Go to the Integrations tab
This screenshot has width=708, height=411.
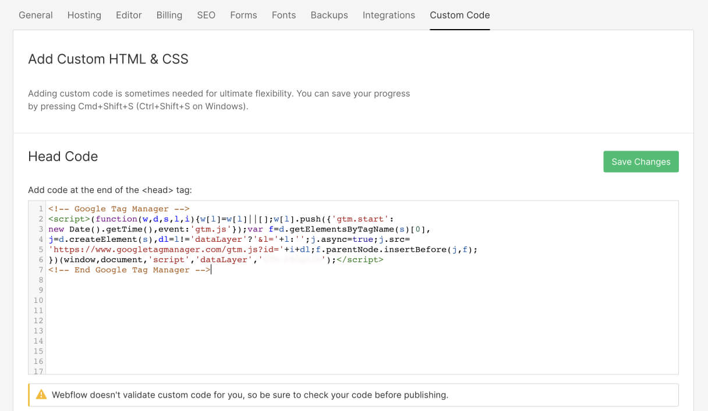click(388, 15)
